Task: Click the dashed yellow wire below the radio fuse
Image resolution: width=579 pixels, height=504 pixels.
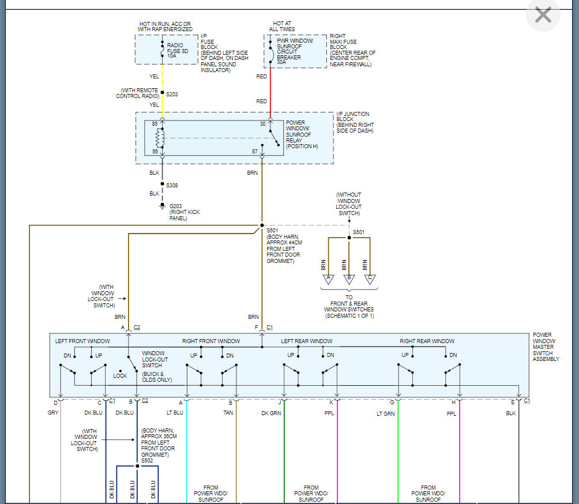Action: click(x=162, y=77)
